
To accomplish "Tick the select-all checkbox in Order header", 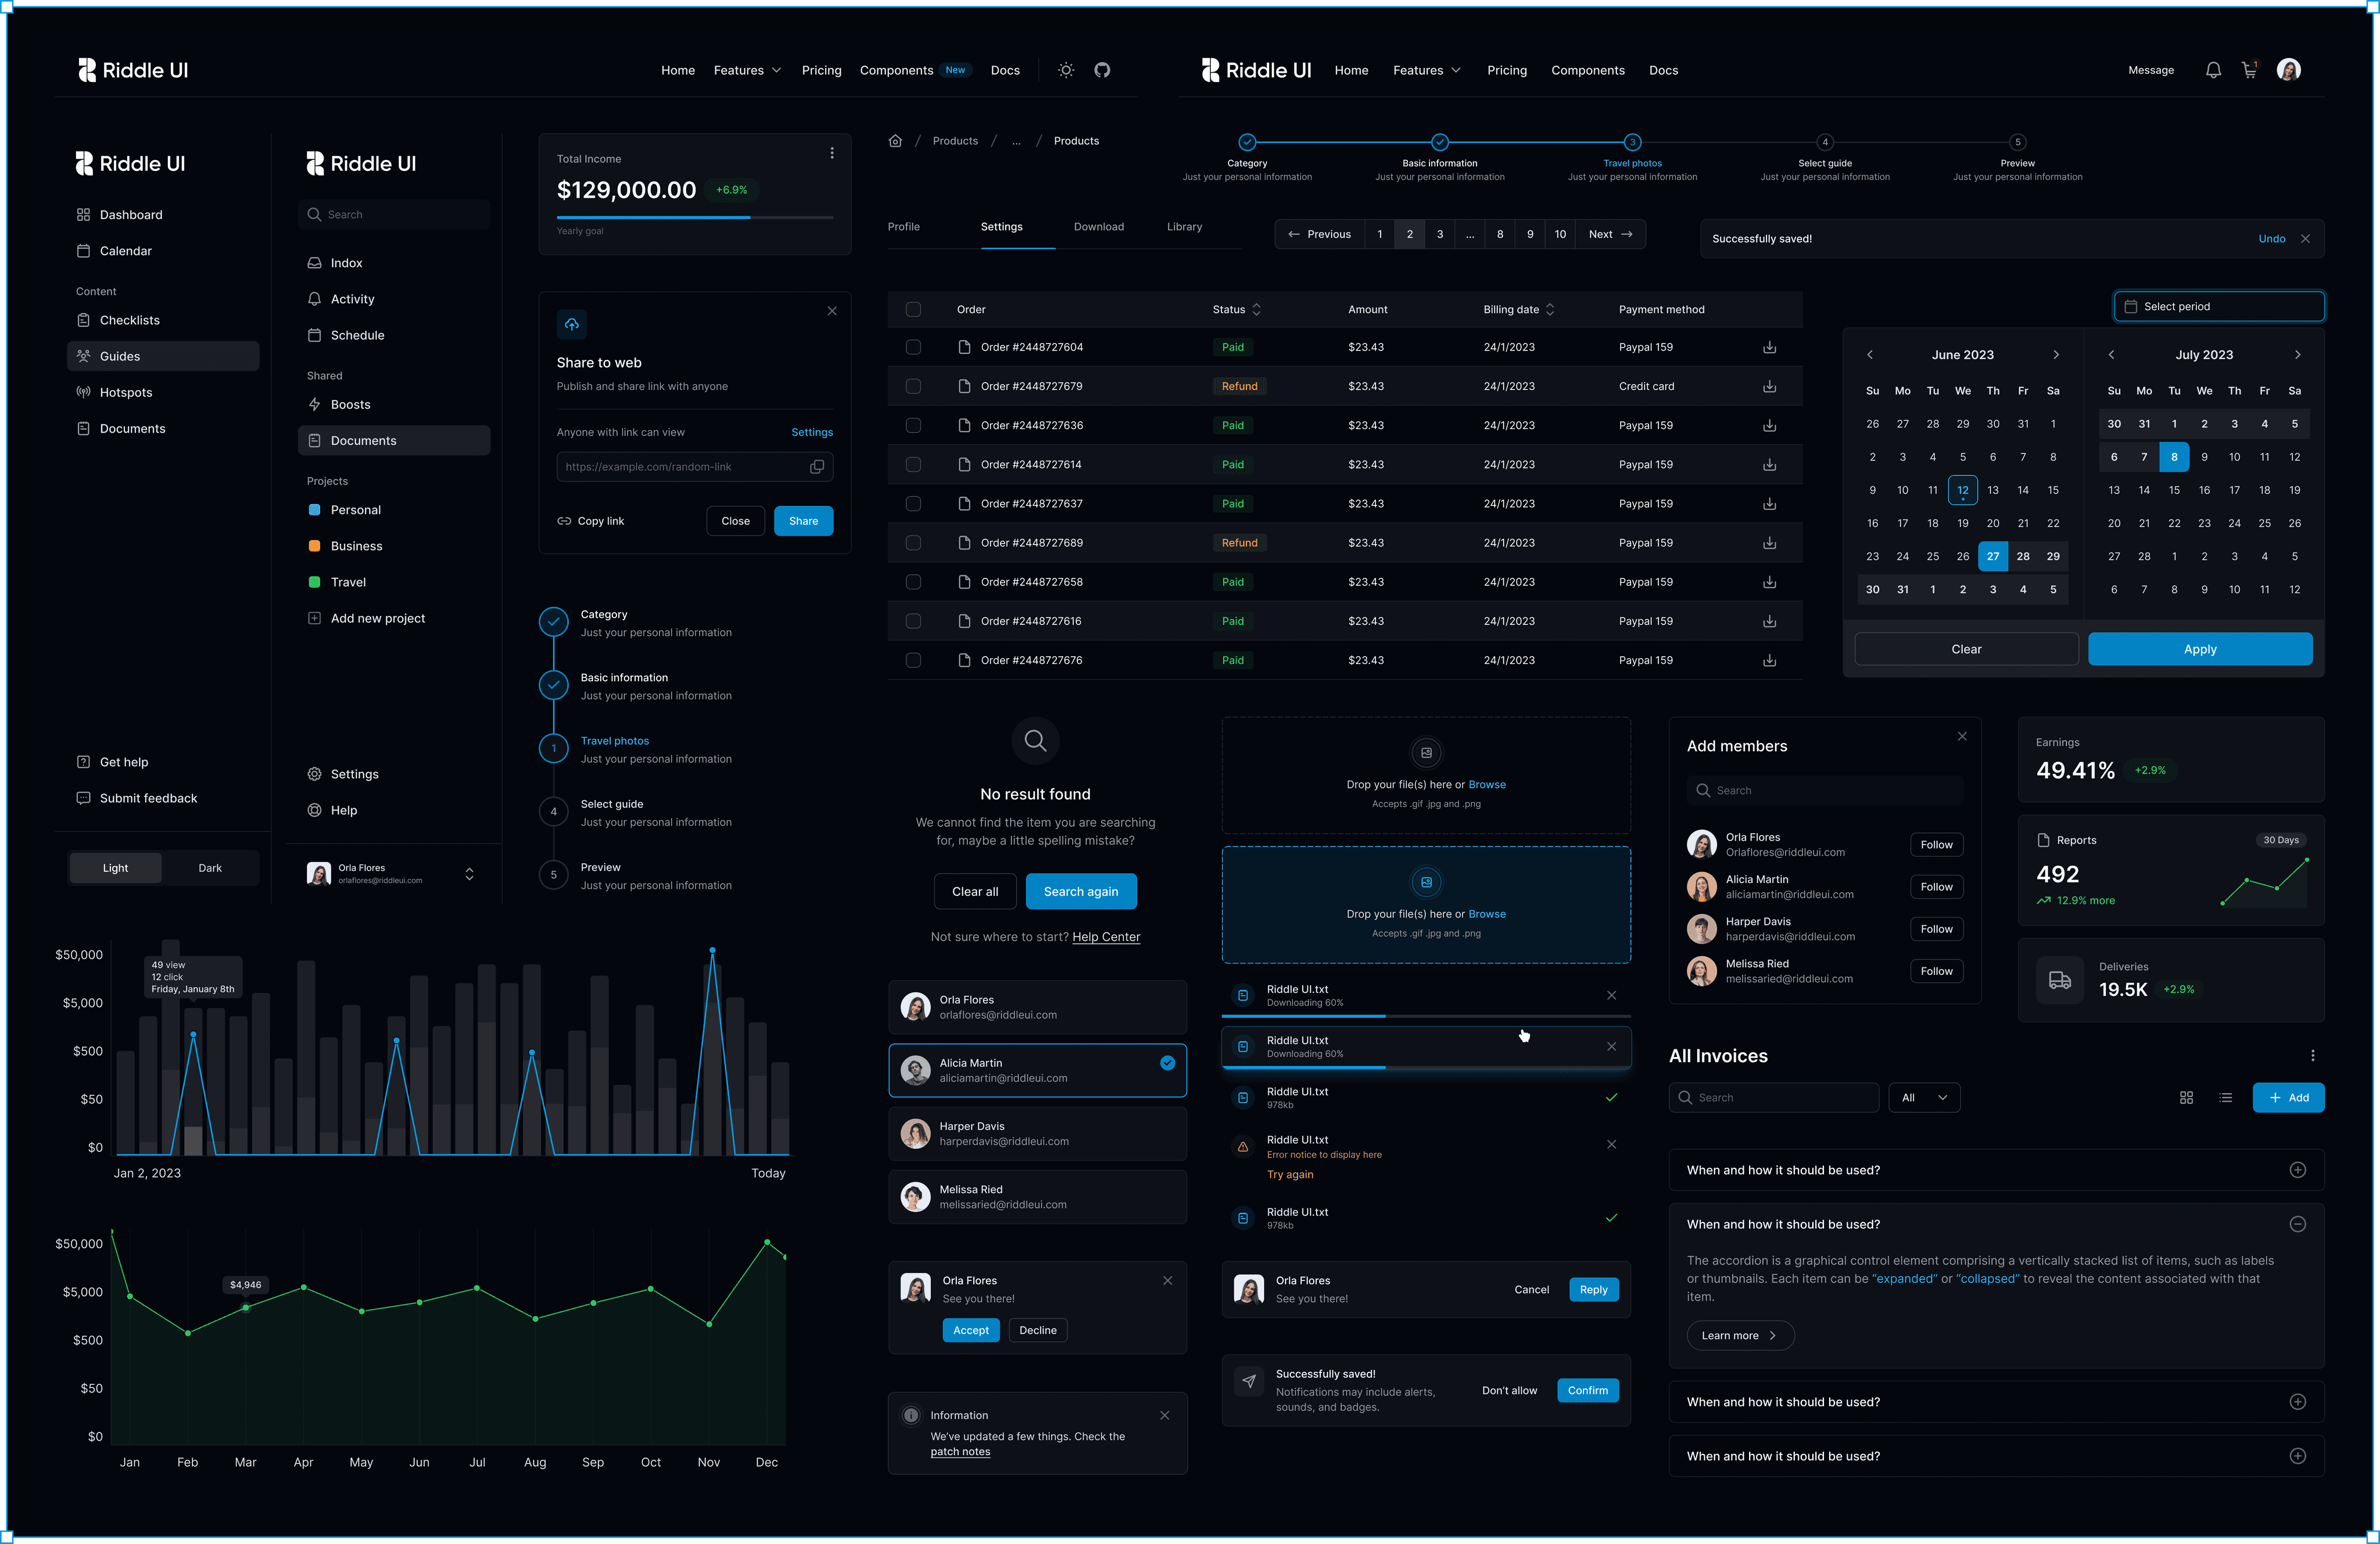I will pyautogui.click(x=913, y=310).
